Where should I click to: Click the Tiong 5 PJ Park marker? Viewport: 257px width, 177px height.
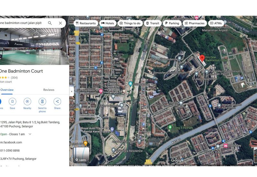pos(170,127)
